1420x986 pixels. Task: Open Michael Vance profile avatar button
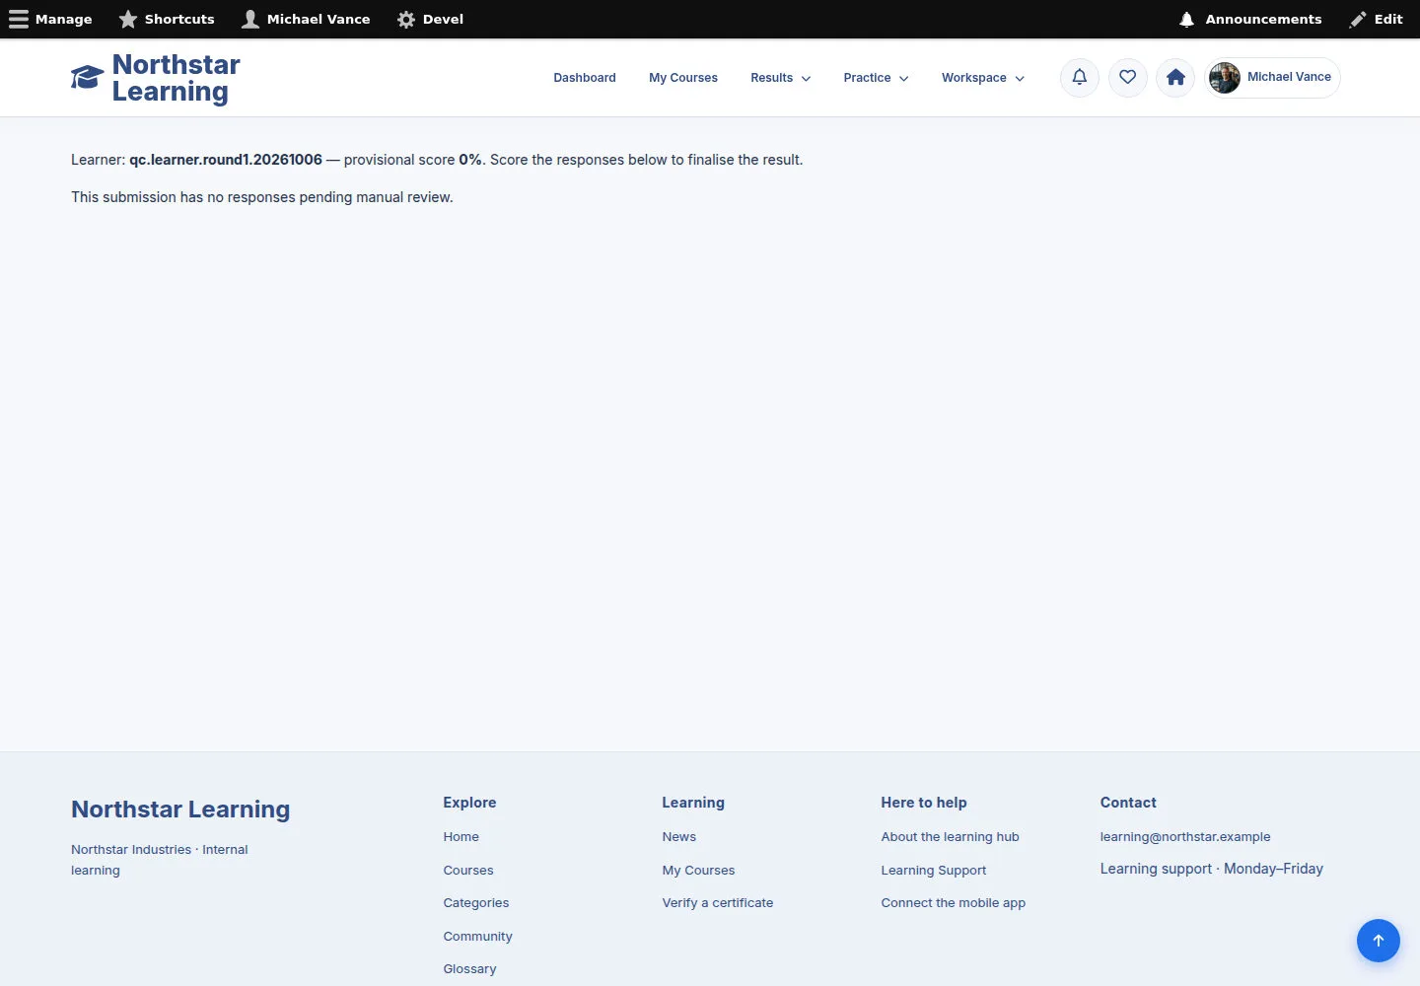[x=1272, y=78]
